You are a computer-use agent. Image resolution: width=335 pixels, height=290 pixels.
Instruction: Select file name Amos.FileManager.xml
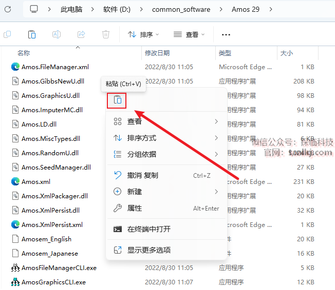coord(55,67)
